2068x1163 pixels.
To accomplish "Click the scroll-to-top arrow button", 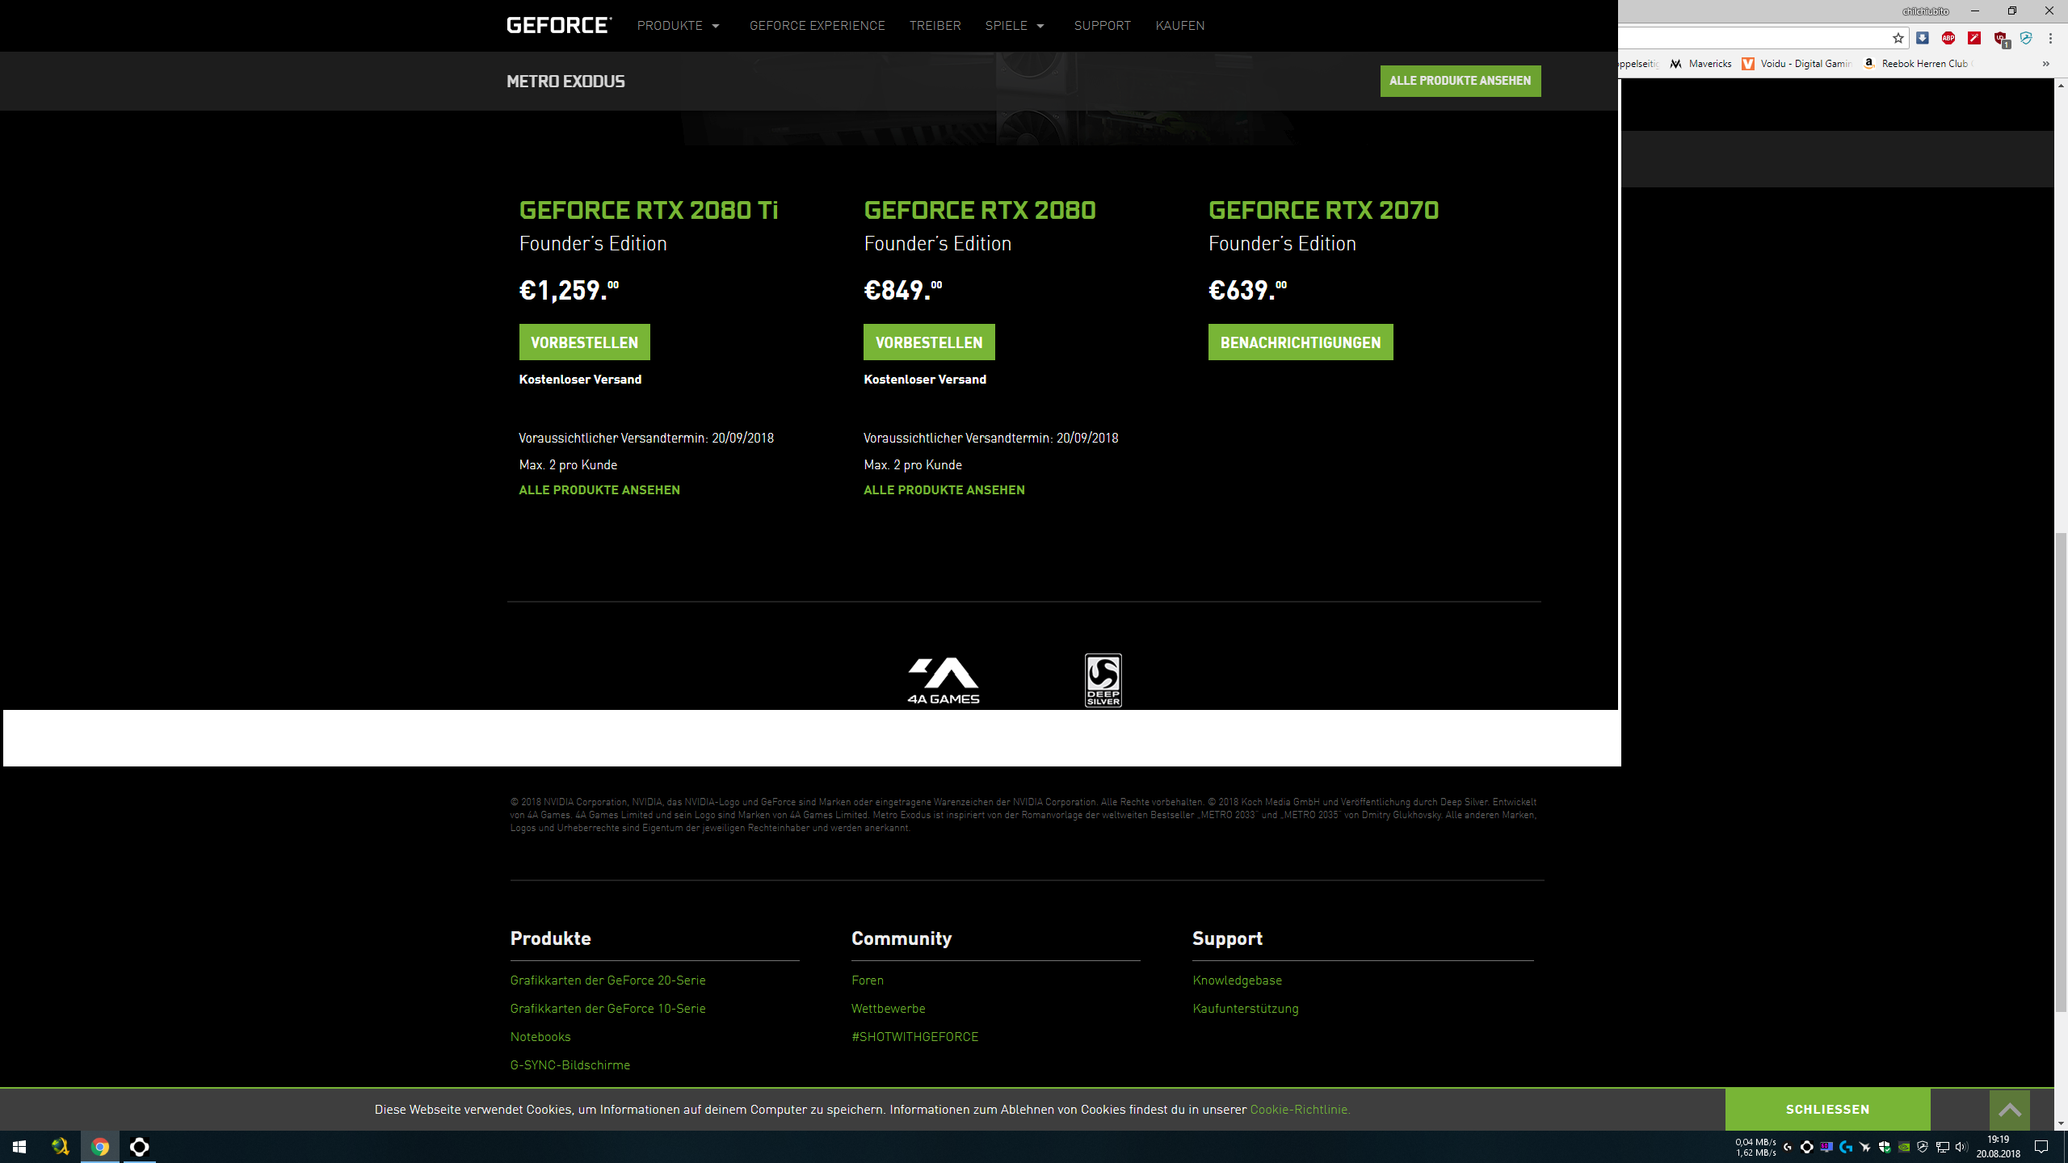I will pos(2010,1110).
